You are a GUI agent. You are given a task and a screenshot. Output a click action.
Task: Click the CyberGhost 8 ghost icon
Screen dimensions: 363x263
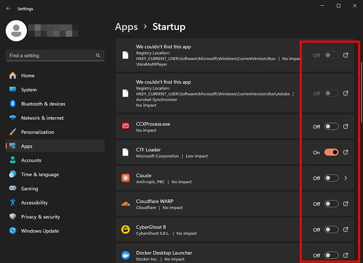(x=126, y=230)
